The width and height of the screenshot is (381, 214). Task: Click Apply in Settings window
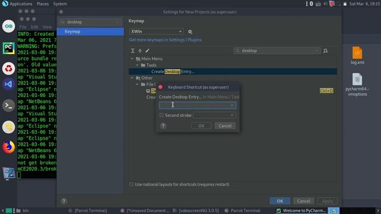tap(327, 201)
